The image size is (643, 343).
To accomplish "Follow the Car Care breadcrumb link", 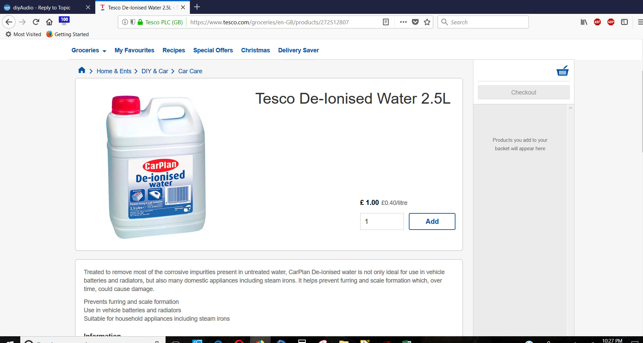I will pyautogui.click(x=190, y=71).
